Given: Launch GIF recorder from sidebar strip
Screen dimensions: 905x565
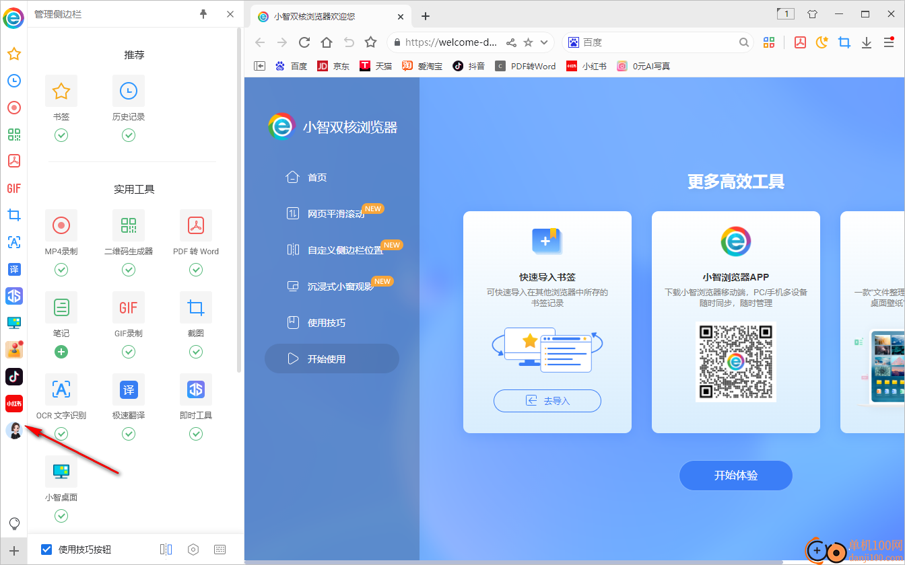Looking at the screenshot, I should [13, 188].
